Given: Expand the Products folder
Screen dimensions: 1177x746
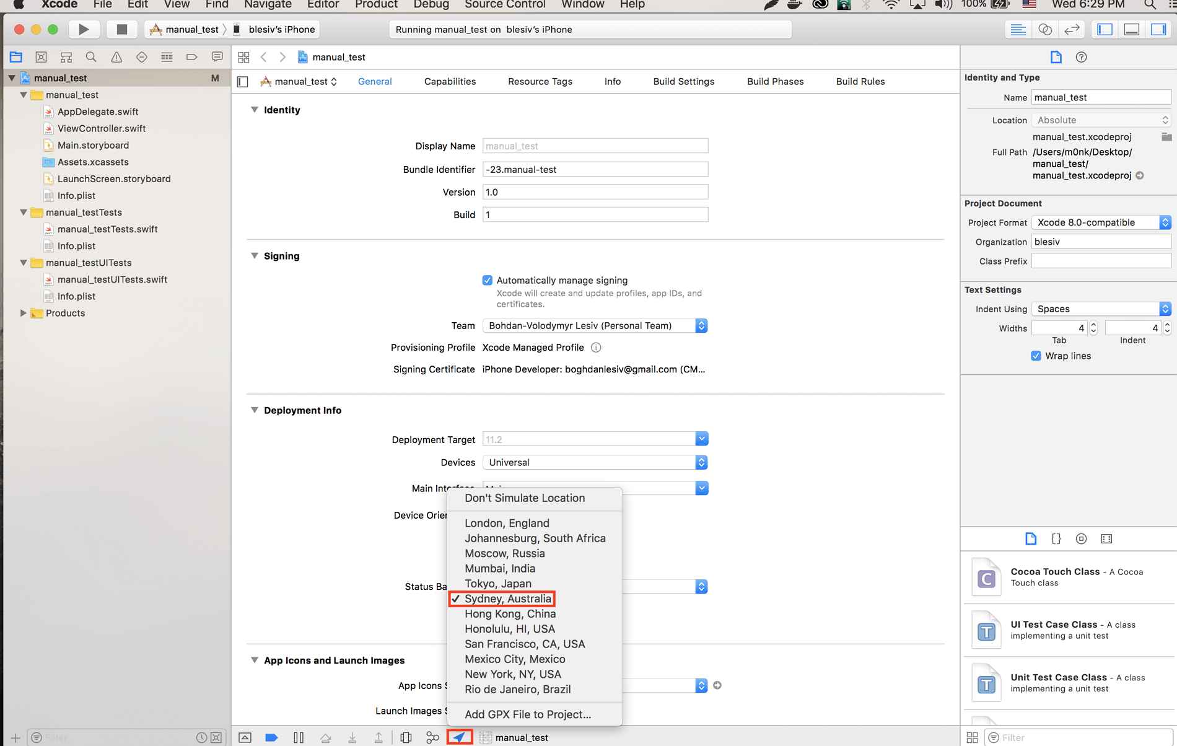Looking at the screenshot, I should point(24,313).
